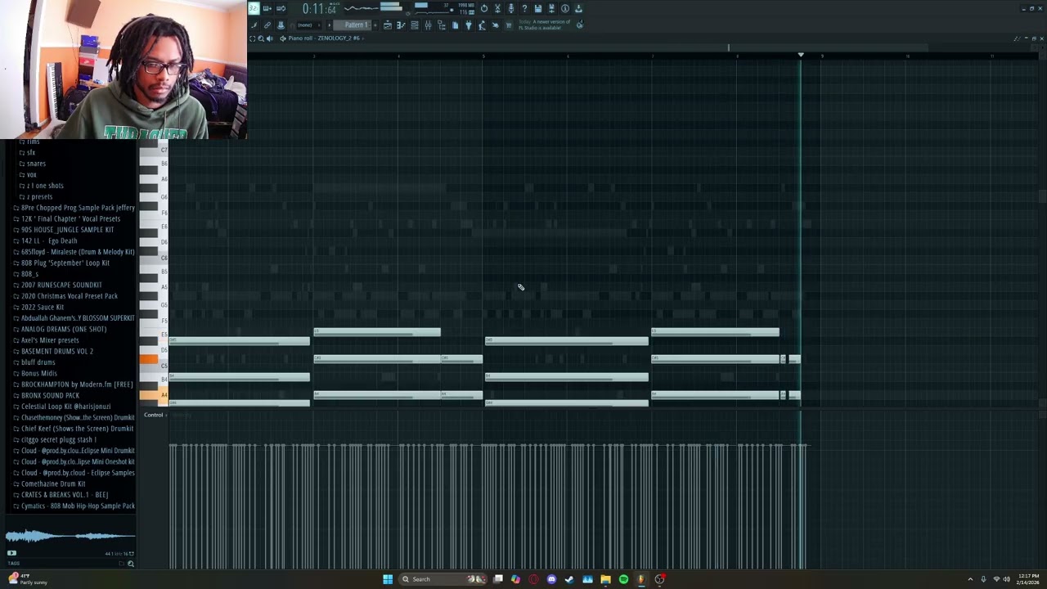Click the tempo value 116
This screenshot has width=1047, height=589.
tap(465, 12)
